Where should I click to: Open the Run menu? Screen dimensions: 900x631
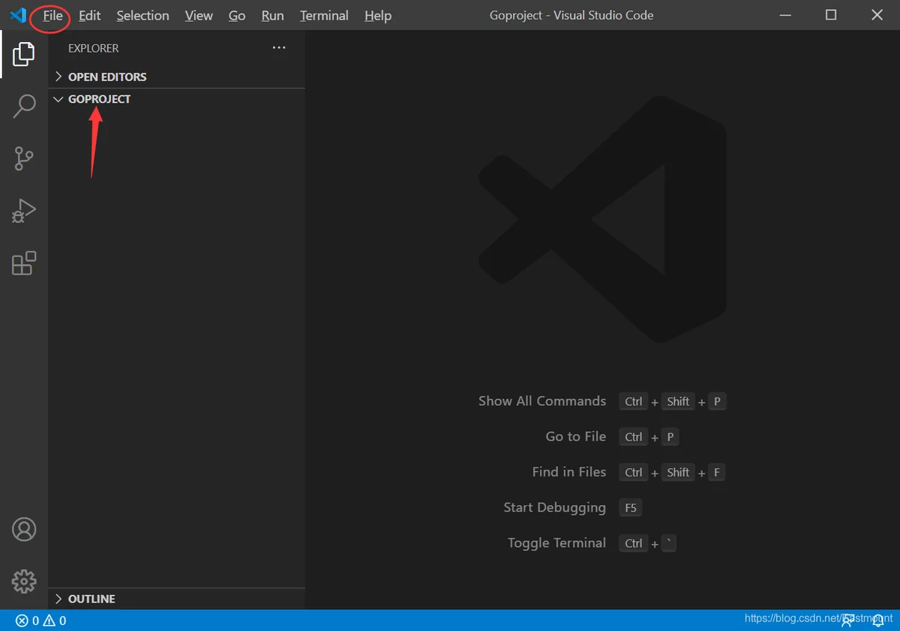[x=272, y=16]
